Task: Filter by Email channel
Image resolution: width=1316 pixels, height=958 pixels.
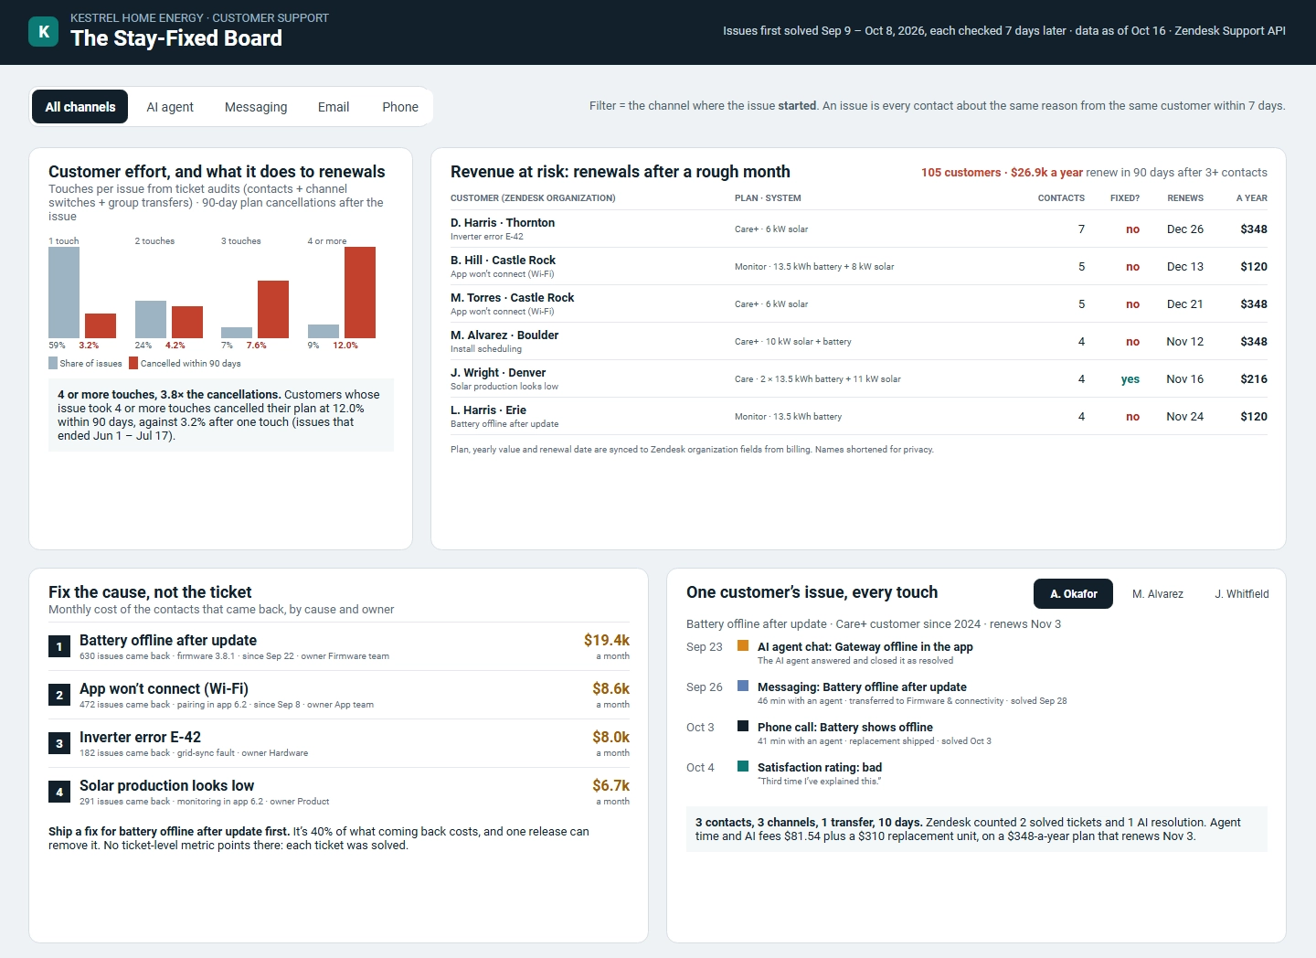Action: click(334, 107)
